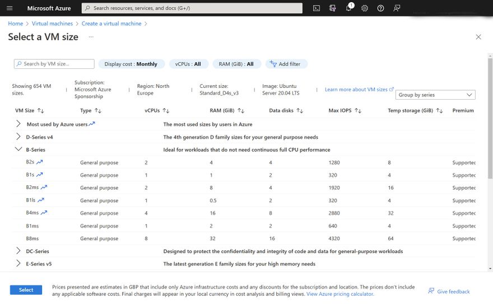Open the Group by series dropdown

coord(435,95)
